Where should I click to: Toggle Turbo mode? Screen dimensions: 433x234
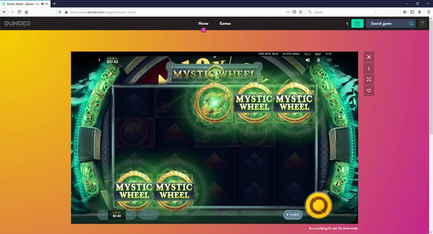tap(293, 215)
